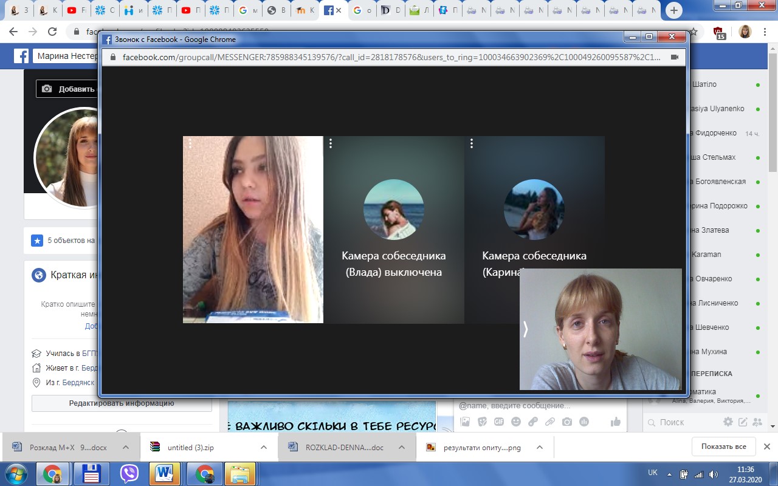Click Chrome reload page button

click(52, 32)
